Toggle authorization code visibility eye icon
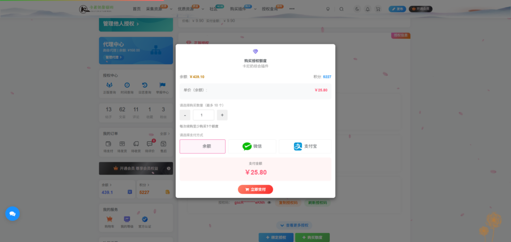The width and height of the screenshot is (511, 242). coord(269,203)
